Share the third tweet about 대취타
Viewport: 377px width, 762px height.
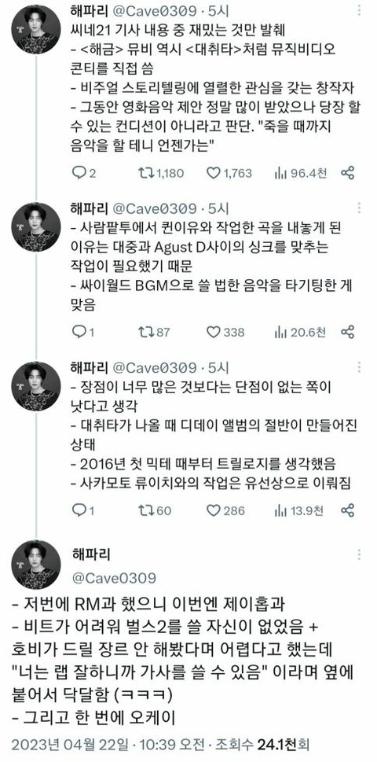tap(347, 510)
